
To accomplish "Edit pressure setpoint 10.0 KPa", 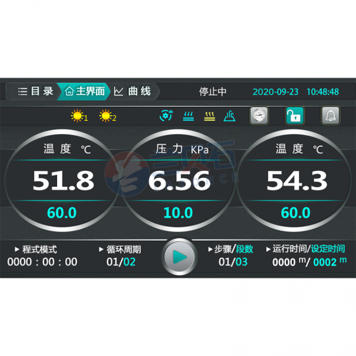I will tap(178, 213).
